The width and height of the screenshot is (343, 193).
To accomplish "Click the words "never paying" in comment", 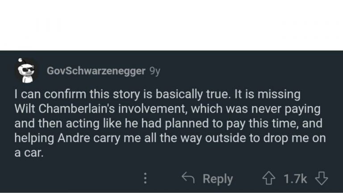I will 286,109.
